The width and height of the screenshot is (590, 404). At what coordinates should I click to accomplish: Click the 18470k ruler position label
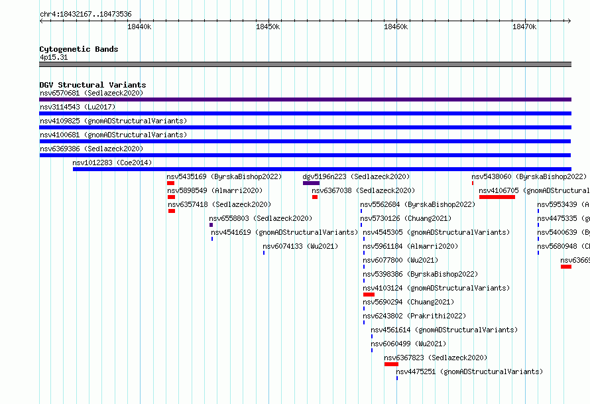[524, 27]
